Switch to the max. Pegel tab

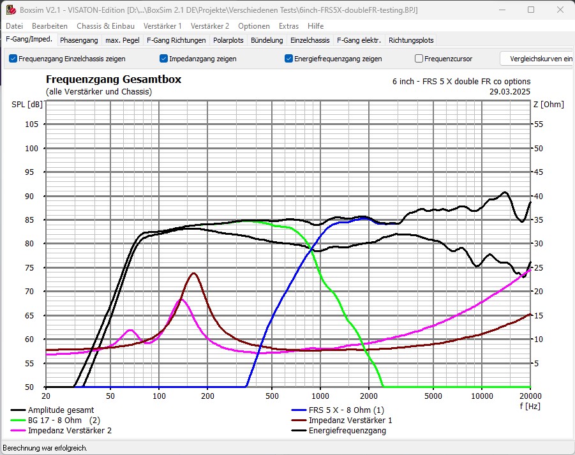tap(122, 40)
